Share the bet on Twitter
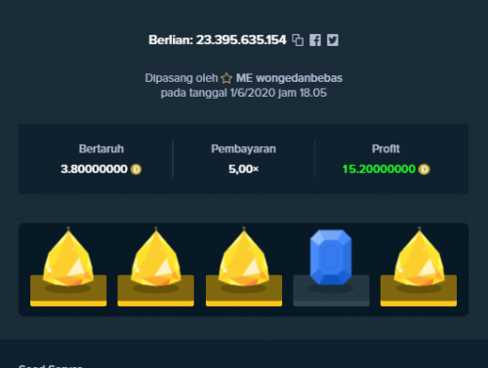This screenshot has width=488, height=368. point(333,40)
